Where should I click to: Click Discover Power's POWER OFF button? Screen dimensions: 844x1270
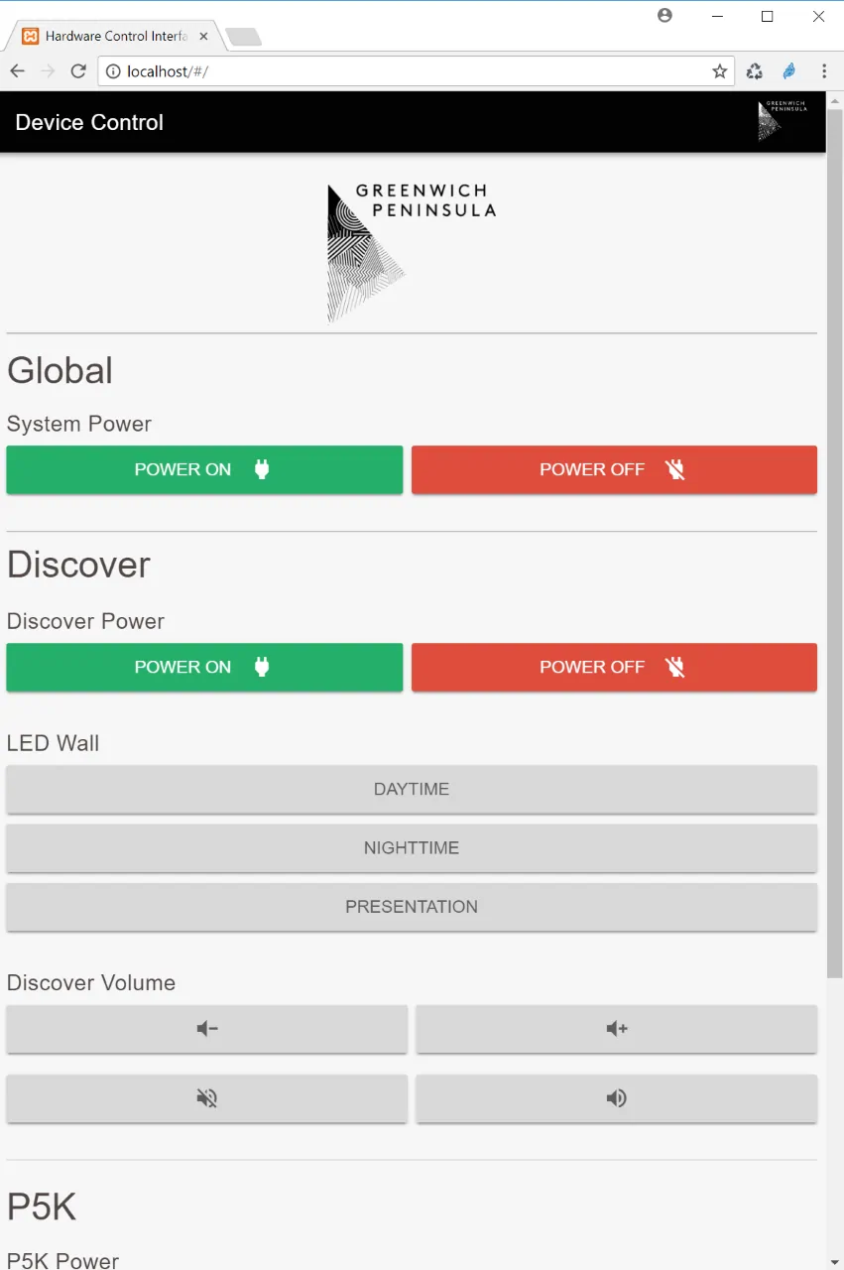click(x=614, y=667)
